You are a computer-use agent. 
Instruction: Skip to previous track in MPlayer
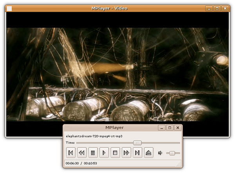pyautogui.click(x=71, y=153)
